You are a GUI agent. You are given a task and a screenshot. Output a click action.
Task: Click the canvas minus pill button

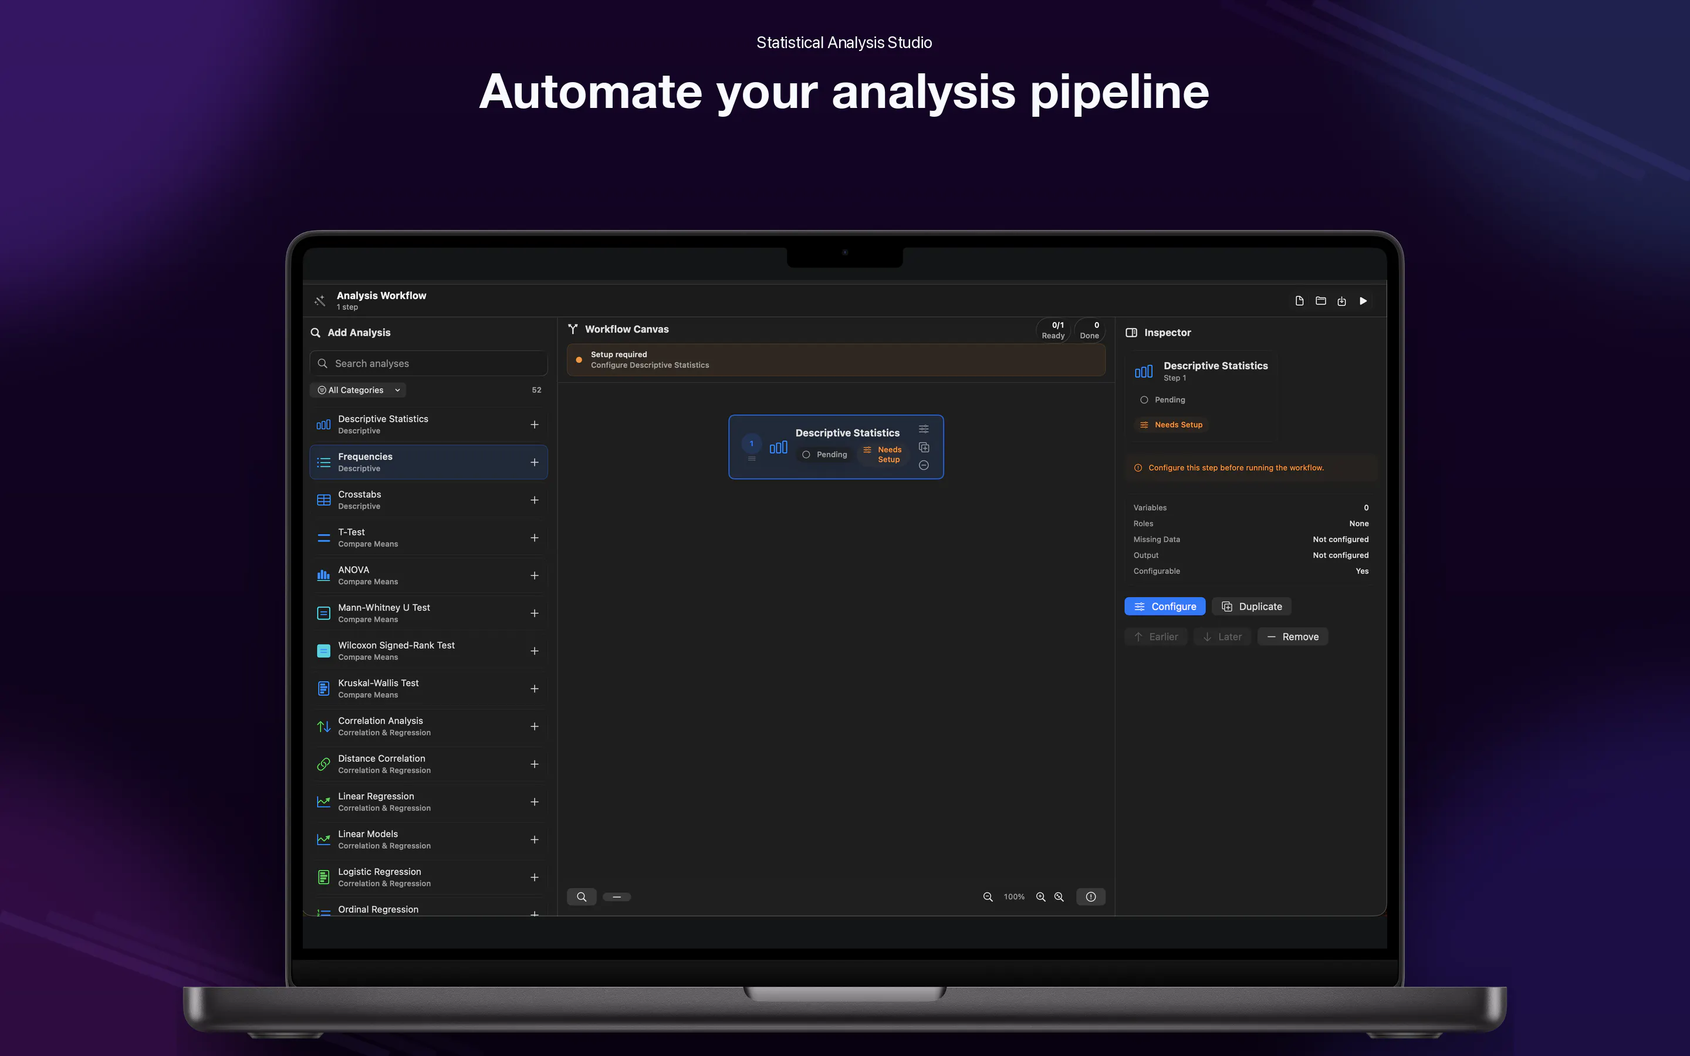coord(617,897)
